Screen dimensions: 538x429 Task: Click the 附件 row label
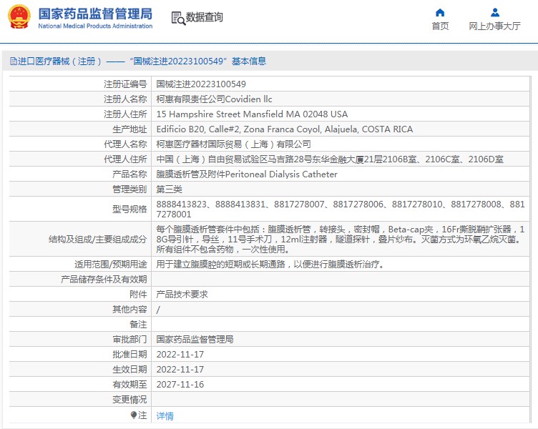coord(138,295)
